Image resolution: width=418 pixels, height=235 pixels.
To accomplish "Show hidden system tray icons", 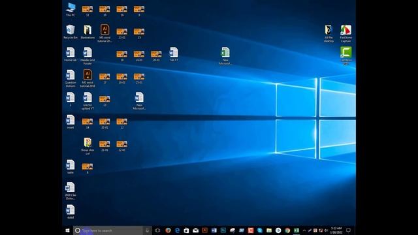I will pyautogui.click(x=304, y=230).
